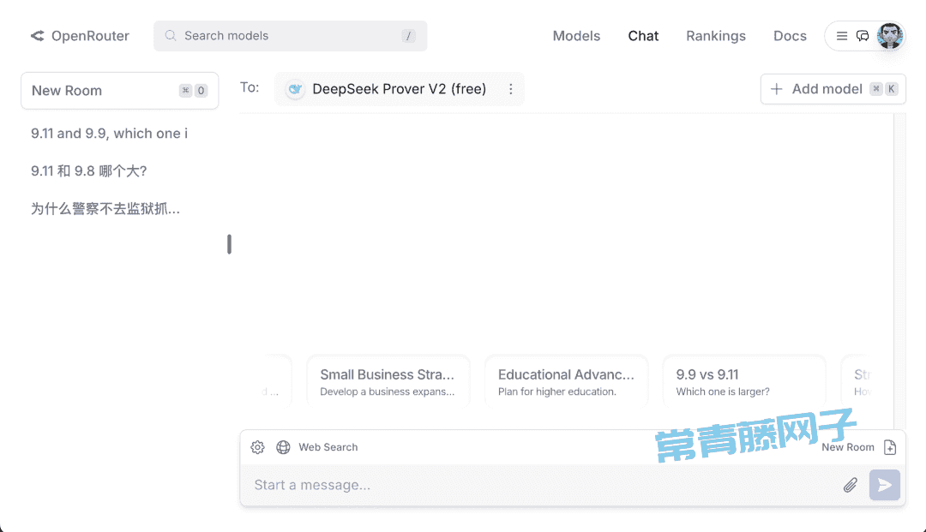The image size is (926, 532).
Task: Open the user profile avatar
Action: 889,36
